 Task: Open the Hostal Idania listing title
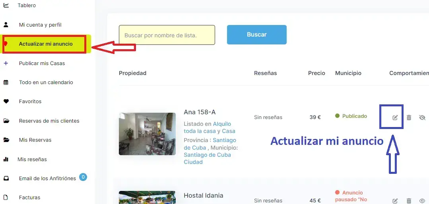click(x=203, y=196)
